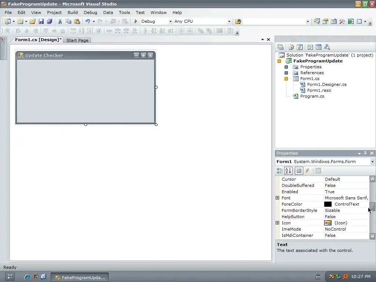
Task: Expand the Properties folder node in Solution Explorer
Action: (286, 67)
